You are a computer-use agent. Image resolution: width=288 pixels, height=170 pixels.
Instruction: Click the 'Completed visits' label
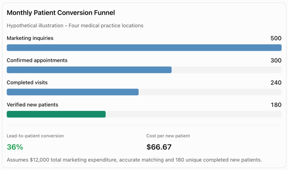[27, 83]
